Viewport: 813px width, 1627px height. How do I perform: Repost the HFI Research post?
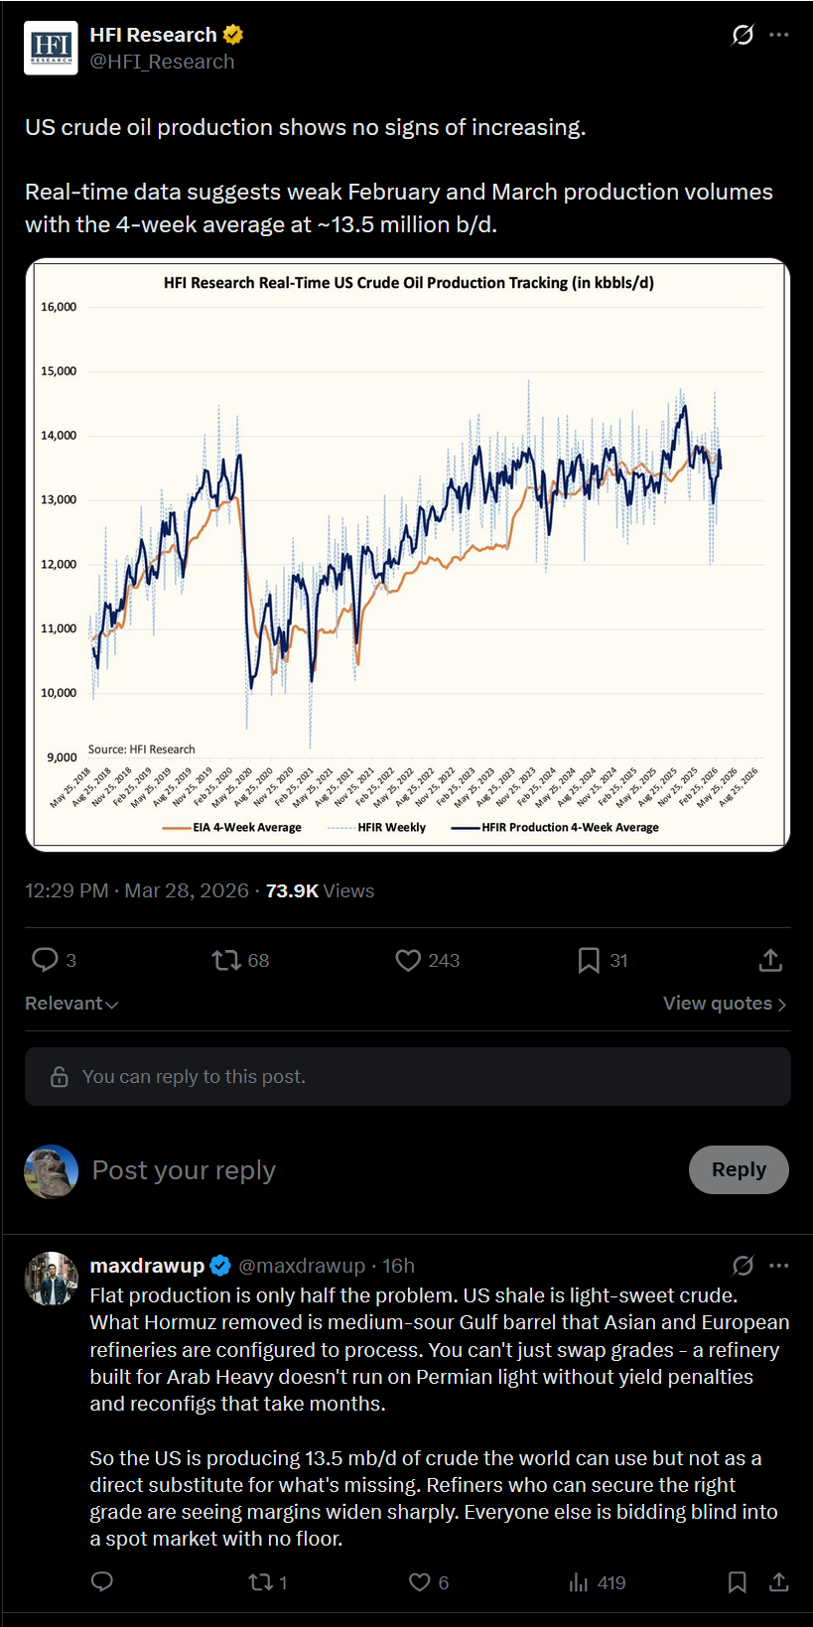227,960
